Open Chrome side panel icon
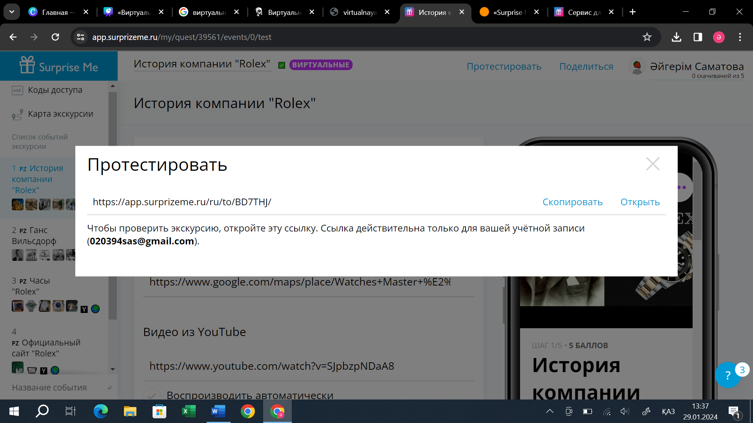Screen dimensions: 753x423 coord(698,37)
